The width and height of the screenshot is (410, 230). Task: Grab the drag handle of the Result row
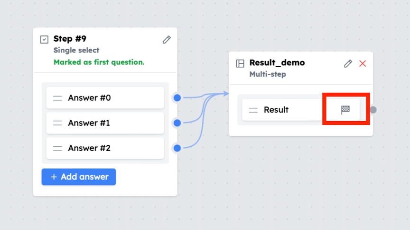pos(253,110)
